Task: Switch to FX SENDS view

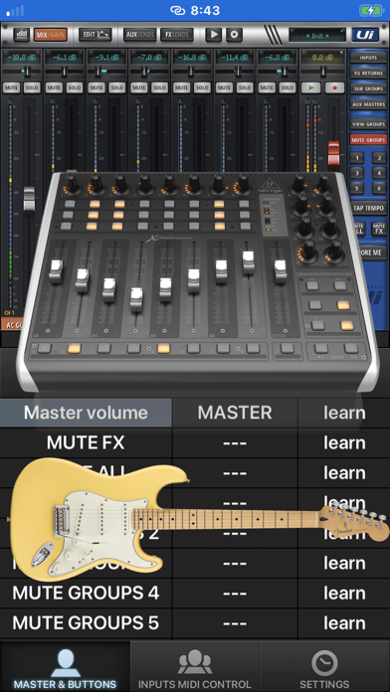Action: click(177, 35)
